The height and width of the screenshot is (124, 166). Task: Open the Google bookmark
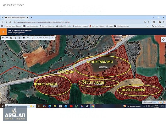click(110, 26)
